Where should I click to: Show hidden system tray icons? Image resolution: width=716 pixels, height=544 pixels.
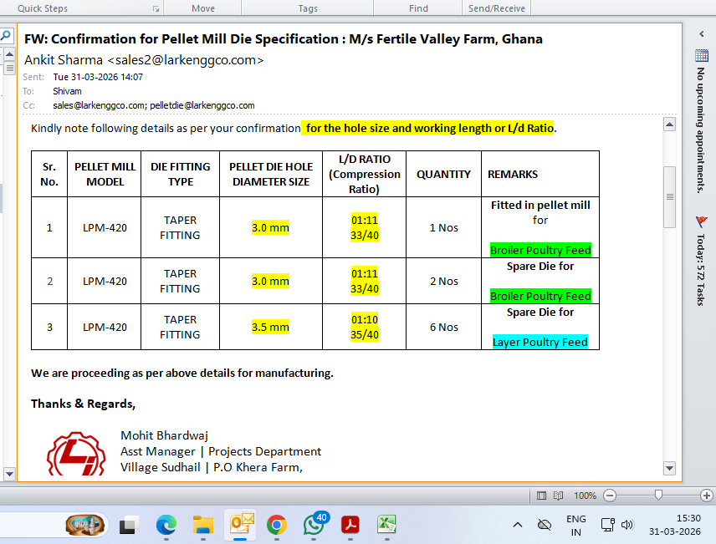[x=517, y=525]
